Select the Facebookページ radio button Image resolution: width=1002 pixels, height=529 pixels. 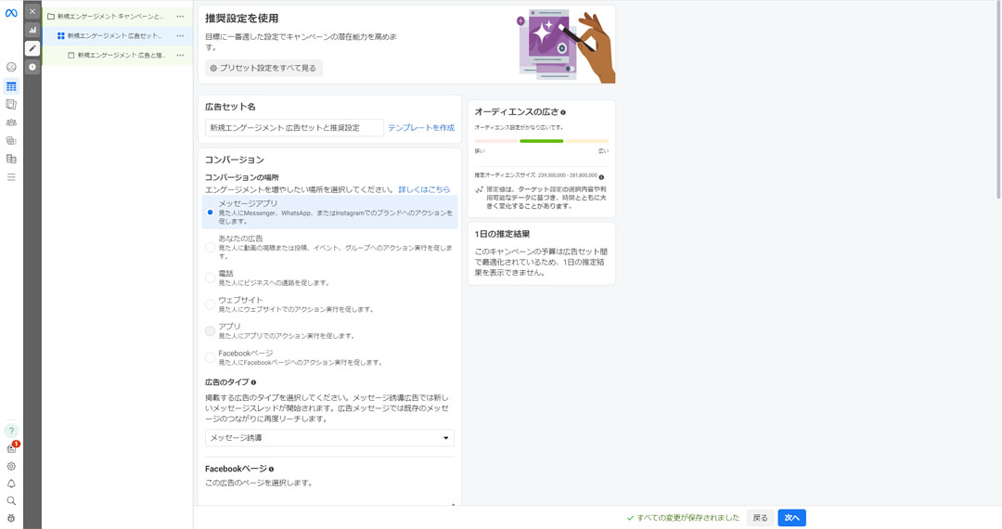210,358
